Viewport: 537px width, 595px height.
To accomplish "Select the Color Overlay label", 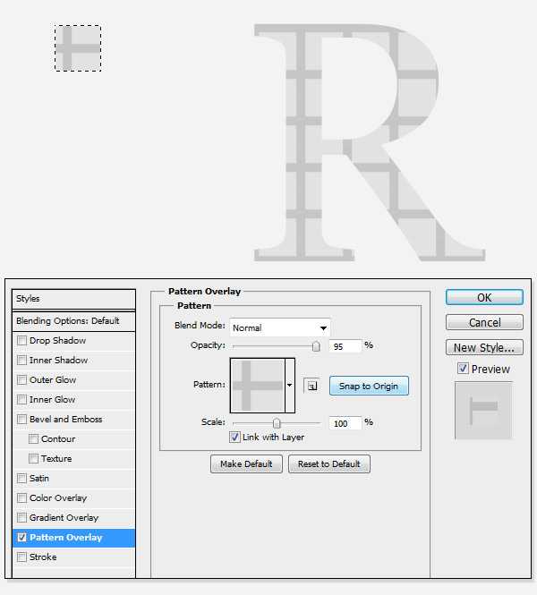I will click(x=58, y=498).
